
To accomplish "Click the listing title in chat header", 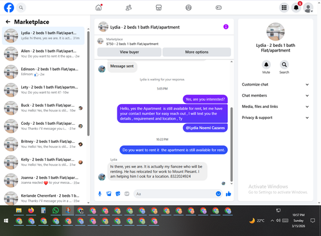I will click(x=145, y=27).
